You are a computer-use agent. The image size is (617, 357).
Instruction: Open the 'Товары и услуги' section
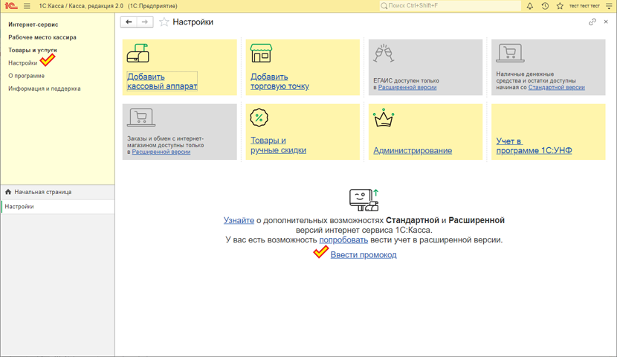(33, 50)
